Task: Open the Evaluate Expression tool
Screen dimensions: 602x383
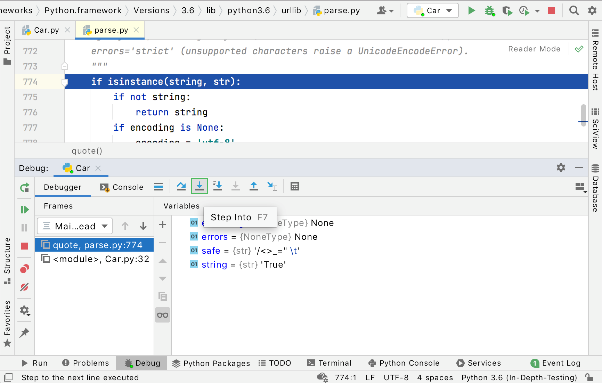Action: tap(295, 186)
